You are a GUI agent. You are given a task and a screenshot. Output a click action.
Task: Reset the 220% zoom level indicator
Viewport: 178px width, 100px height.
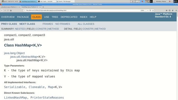tap(142, 11)
